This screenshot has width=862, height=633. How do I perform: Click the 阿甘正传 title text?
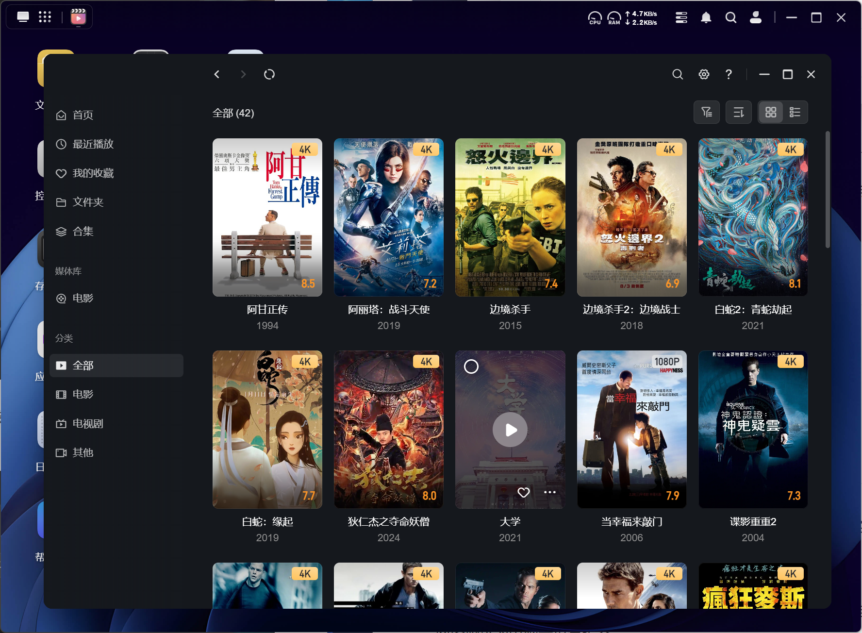click(267, 310)
